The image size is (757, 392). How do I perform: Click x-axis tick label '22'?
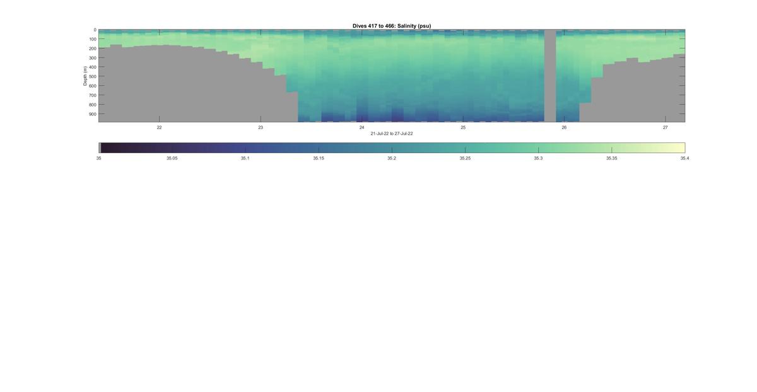coord(159,127)
